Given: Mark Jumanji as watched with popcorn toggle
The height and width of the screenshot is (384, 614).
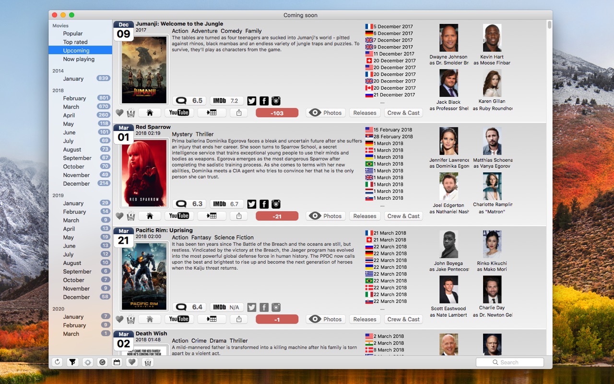Looking at the screenshot, I should pyautogui.click(x=130, y=113).
